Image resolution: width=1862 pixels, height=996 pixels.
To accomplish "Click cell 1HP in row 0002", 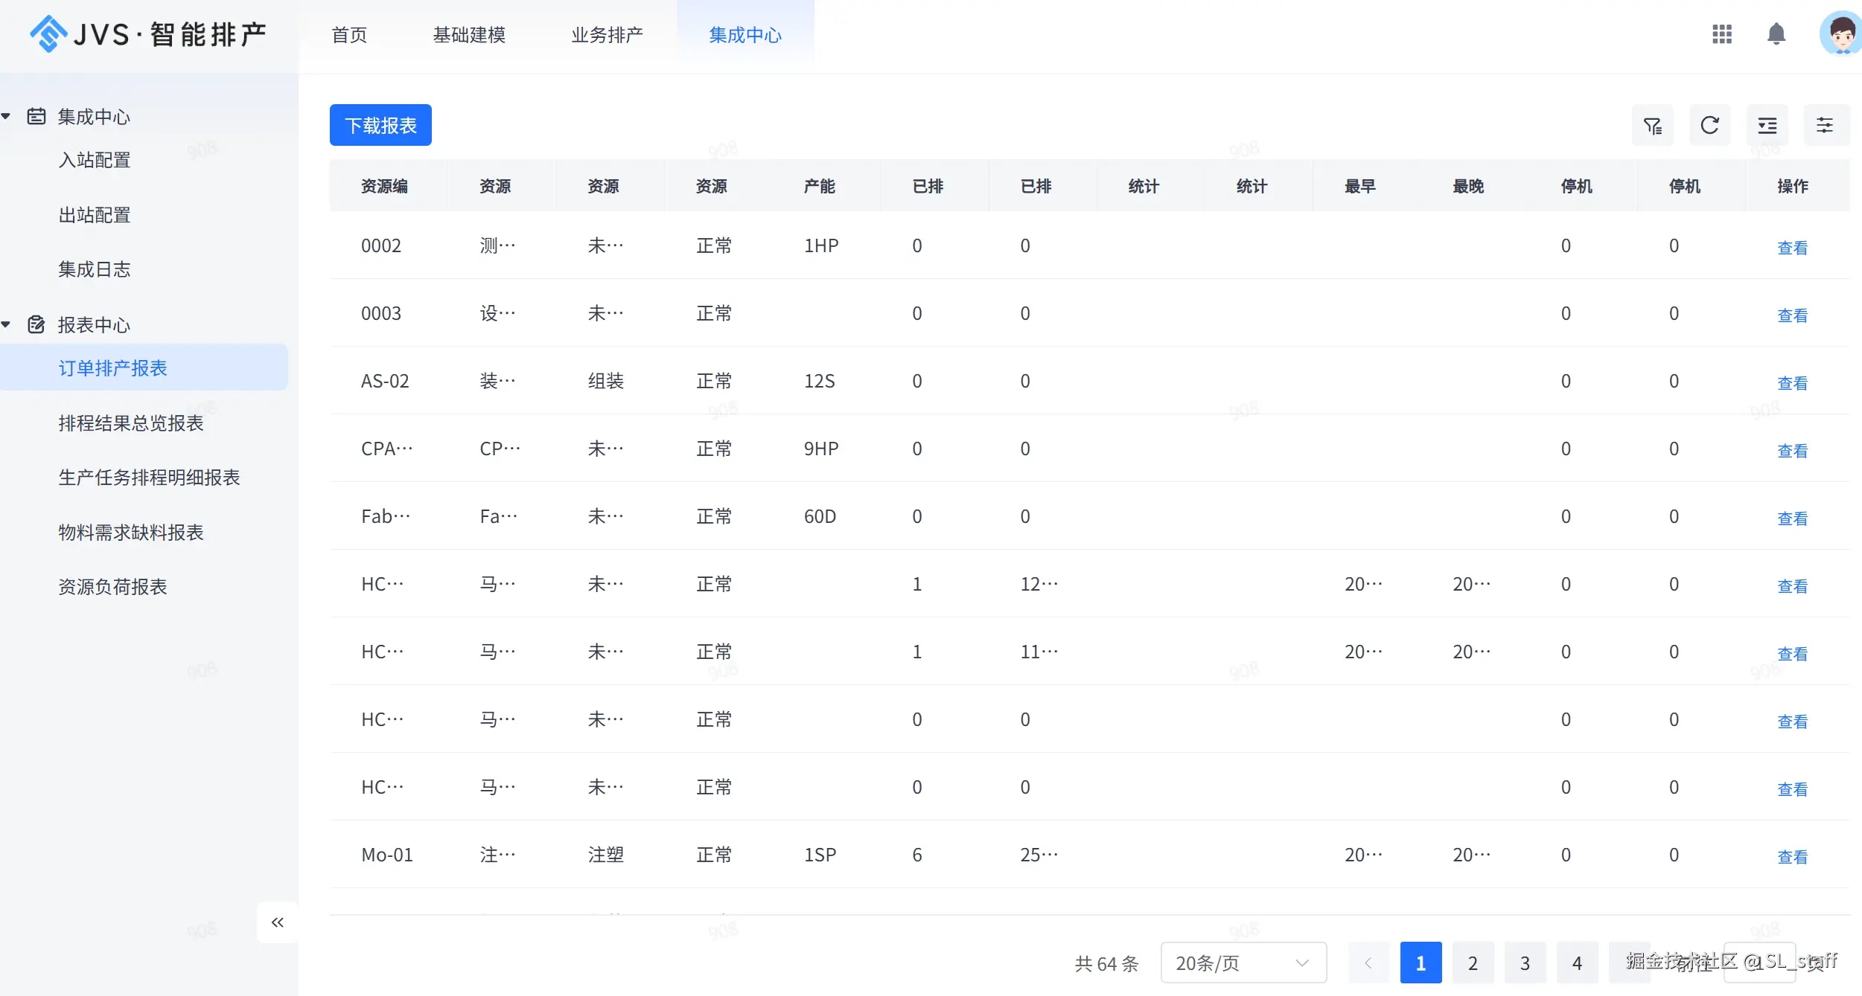I will click(x=821, y=245).
